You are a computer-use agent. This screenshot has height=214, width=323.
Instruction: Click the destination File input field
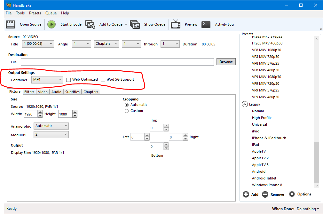pos(117,62)
